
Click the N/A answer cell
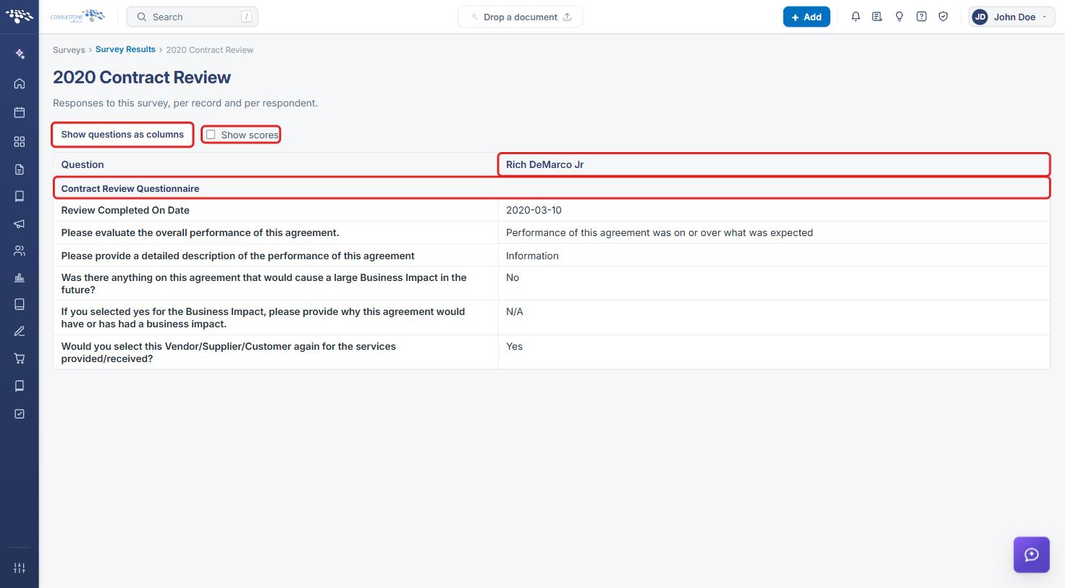(x=774, y=318)
